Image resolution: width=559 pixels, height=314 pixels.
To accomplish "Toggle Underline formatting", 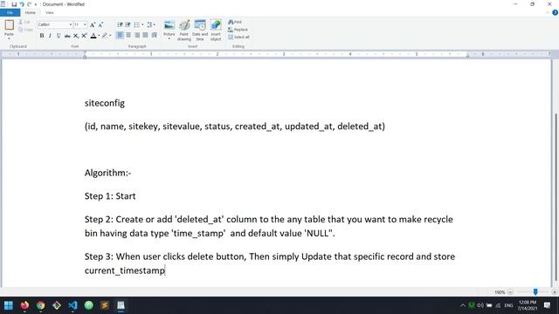I will click(59, 36).
